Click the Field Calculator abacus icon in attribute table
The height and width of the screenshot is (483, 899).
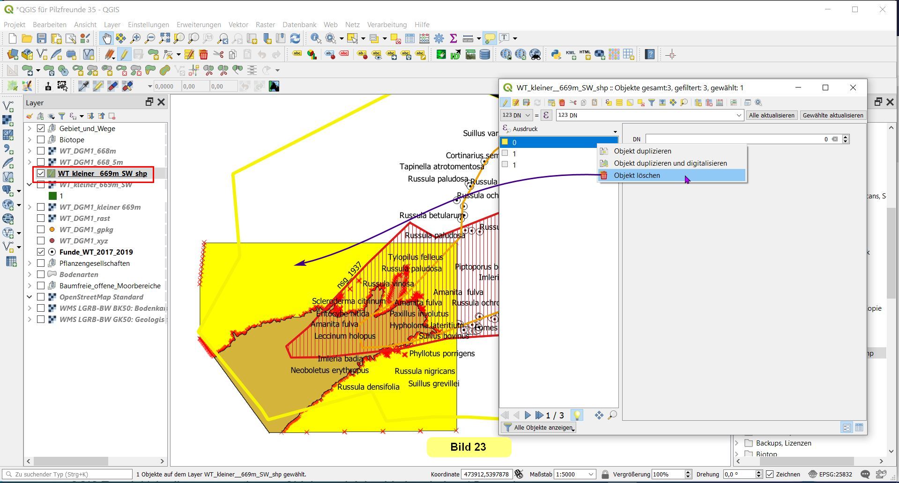coord(720,102)
